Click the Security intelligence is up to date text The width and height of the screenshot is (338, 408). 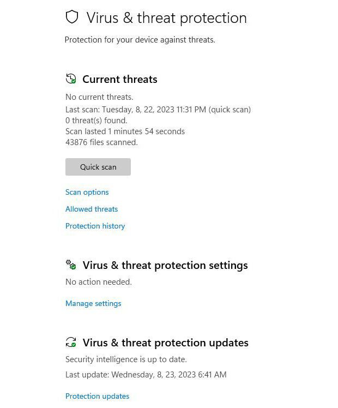click(x=126, y=359)
